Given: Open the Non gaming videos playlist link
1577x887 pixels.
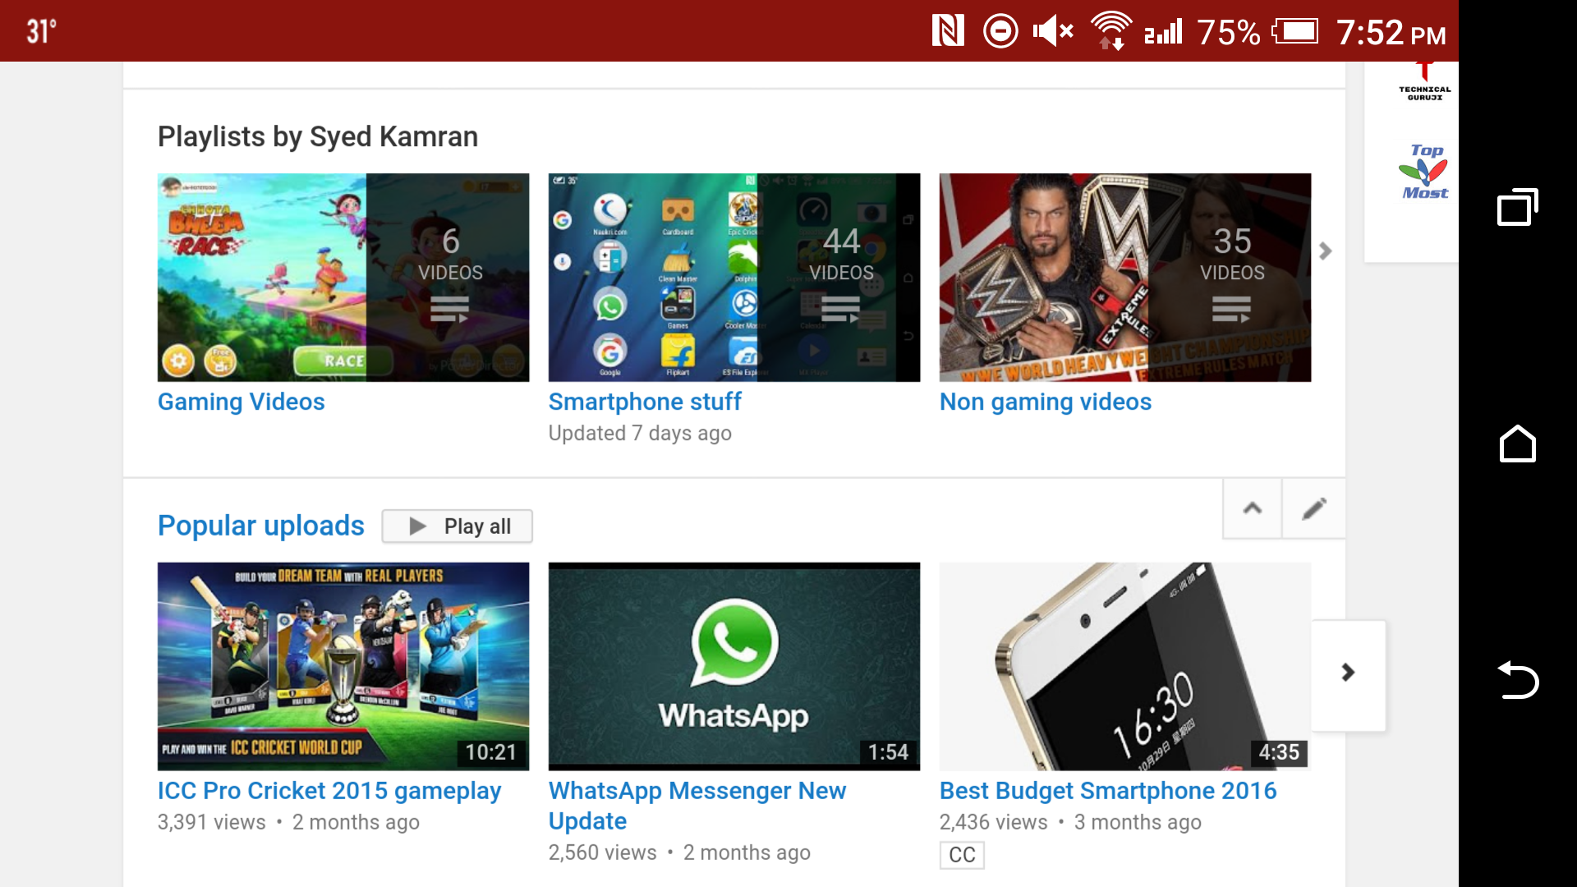Looking at the screenshot, I should (x=1045, y=402).
